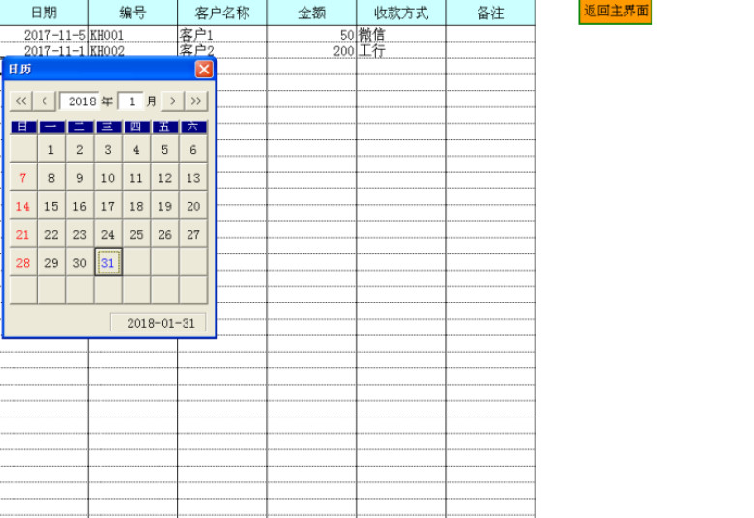Select the cell KH002
This screenshot has height=518, width=754.
click(x=132, y=50)
